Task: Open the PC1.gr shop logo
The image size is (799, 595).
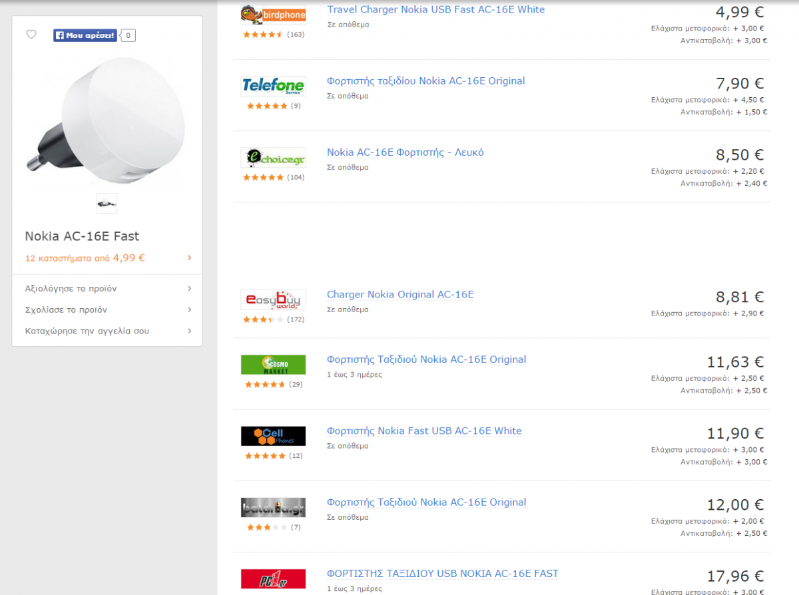Action: [273, 578]
